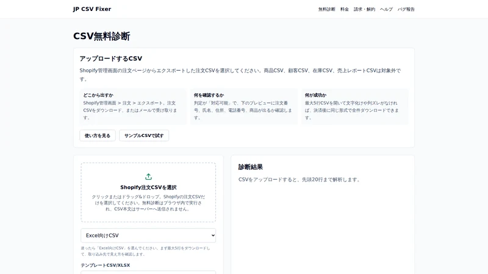The image size is (488, 274).
Task: Go to 請求・解約 page
Action: (364, 9)
